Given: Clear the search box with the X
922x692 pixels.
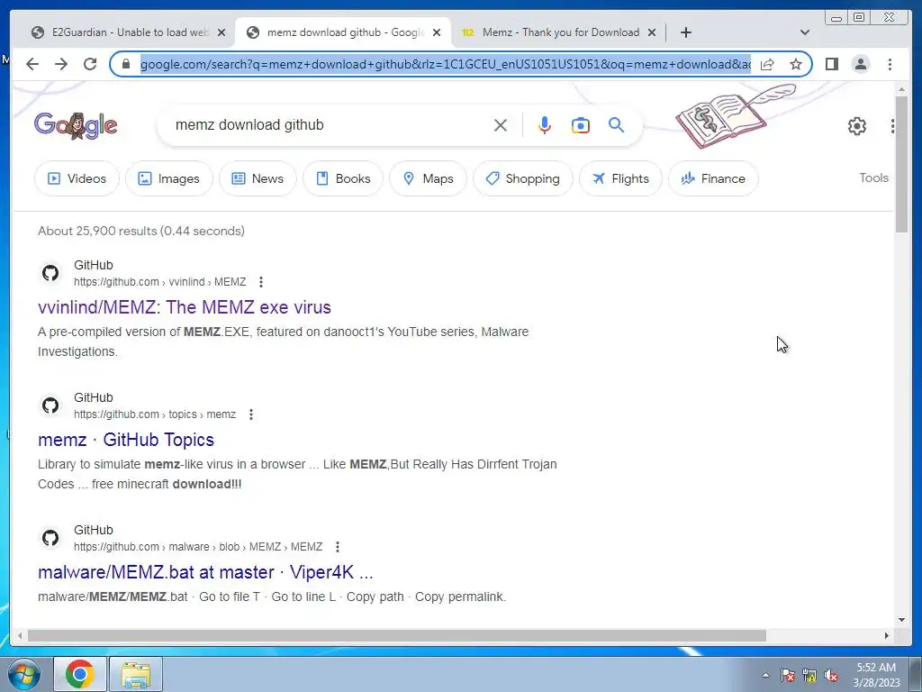Looking at the screenshot, I should pyautogui.click(x=501, y=124).
